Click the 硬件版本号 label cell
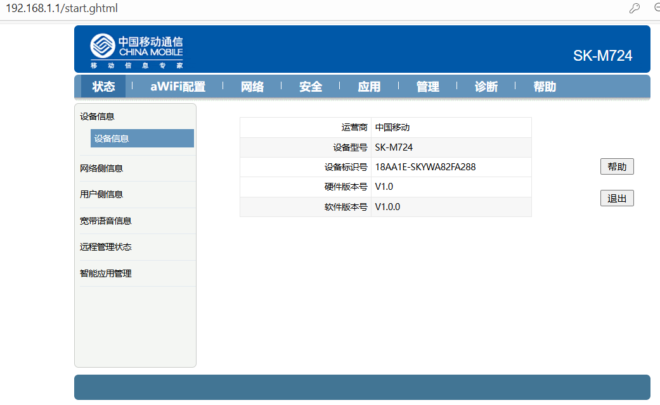This screenshot has width=660, height=405. point(306,187)
